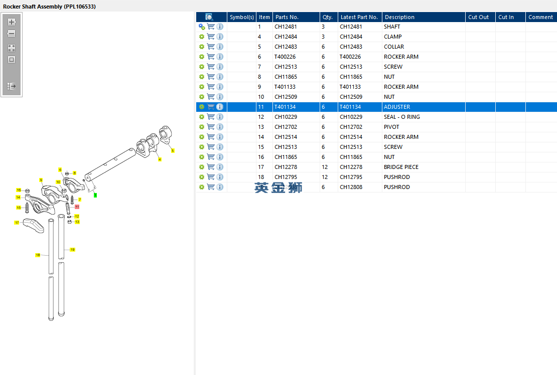Open gear icon for SHAFT row
The height and width of the screenshot is (375, 557).
point(202,27)
